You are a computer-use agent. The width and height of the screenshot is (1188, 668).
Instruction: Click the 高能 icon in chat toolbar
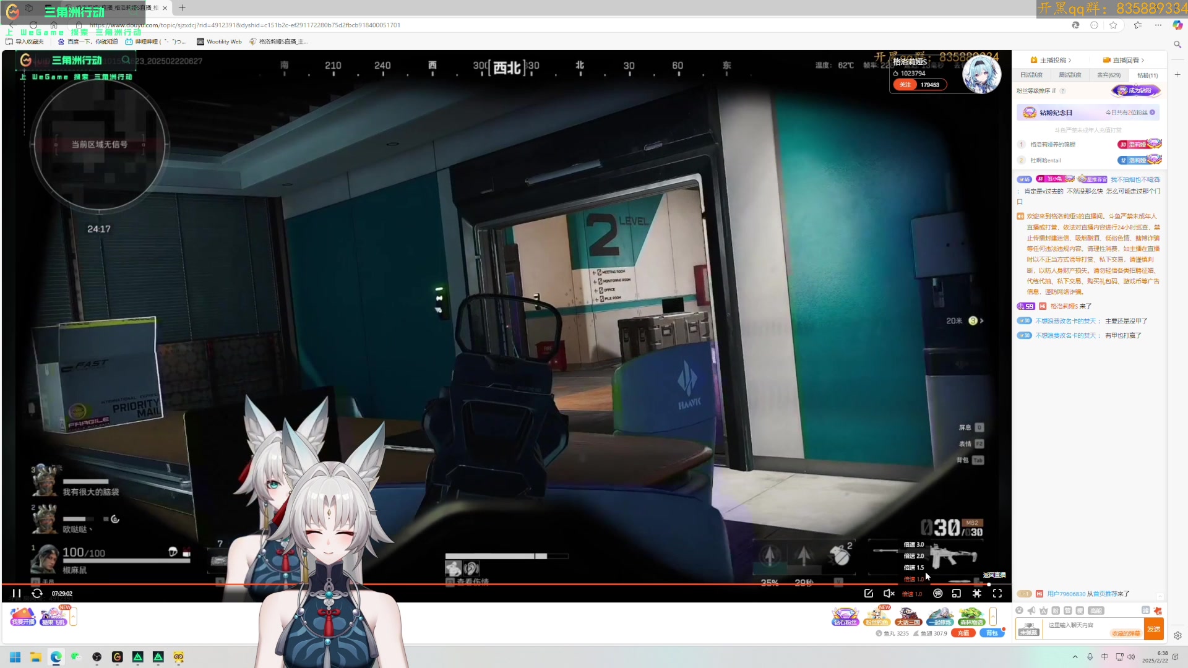[x=1096, y=610]
